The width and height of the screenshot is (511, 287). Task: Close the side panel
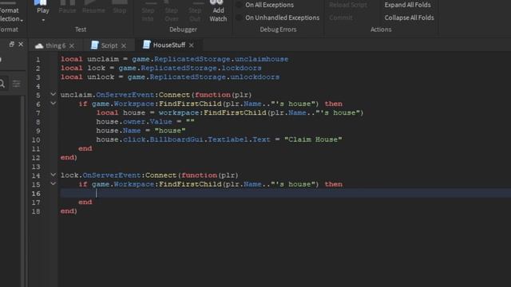click(21, 44)
